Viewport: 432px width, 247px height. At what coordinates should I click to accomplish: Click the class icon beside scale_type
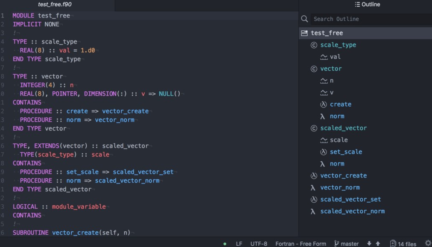[x=314, y=45]
